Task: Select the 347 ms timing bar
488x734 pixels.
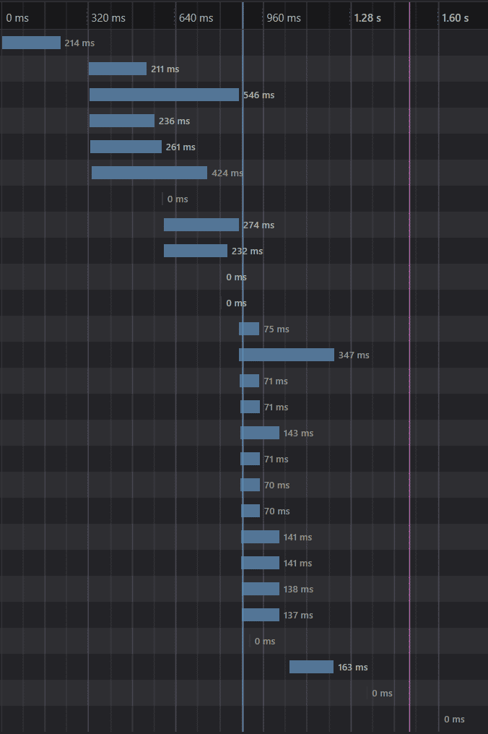Action: pos(287,355)
